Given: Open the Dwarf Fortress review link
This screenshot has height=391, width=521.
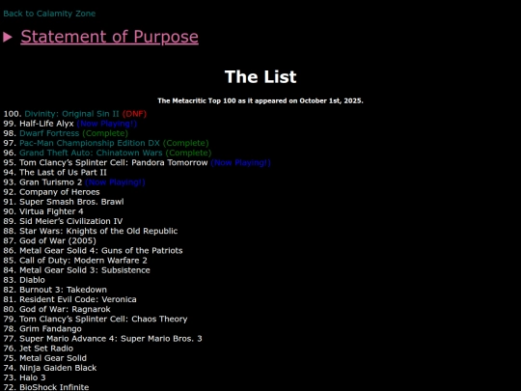Looking at the screenshot, I should point(49,133).
